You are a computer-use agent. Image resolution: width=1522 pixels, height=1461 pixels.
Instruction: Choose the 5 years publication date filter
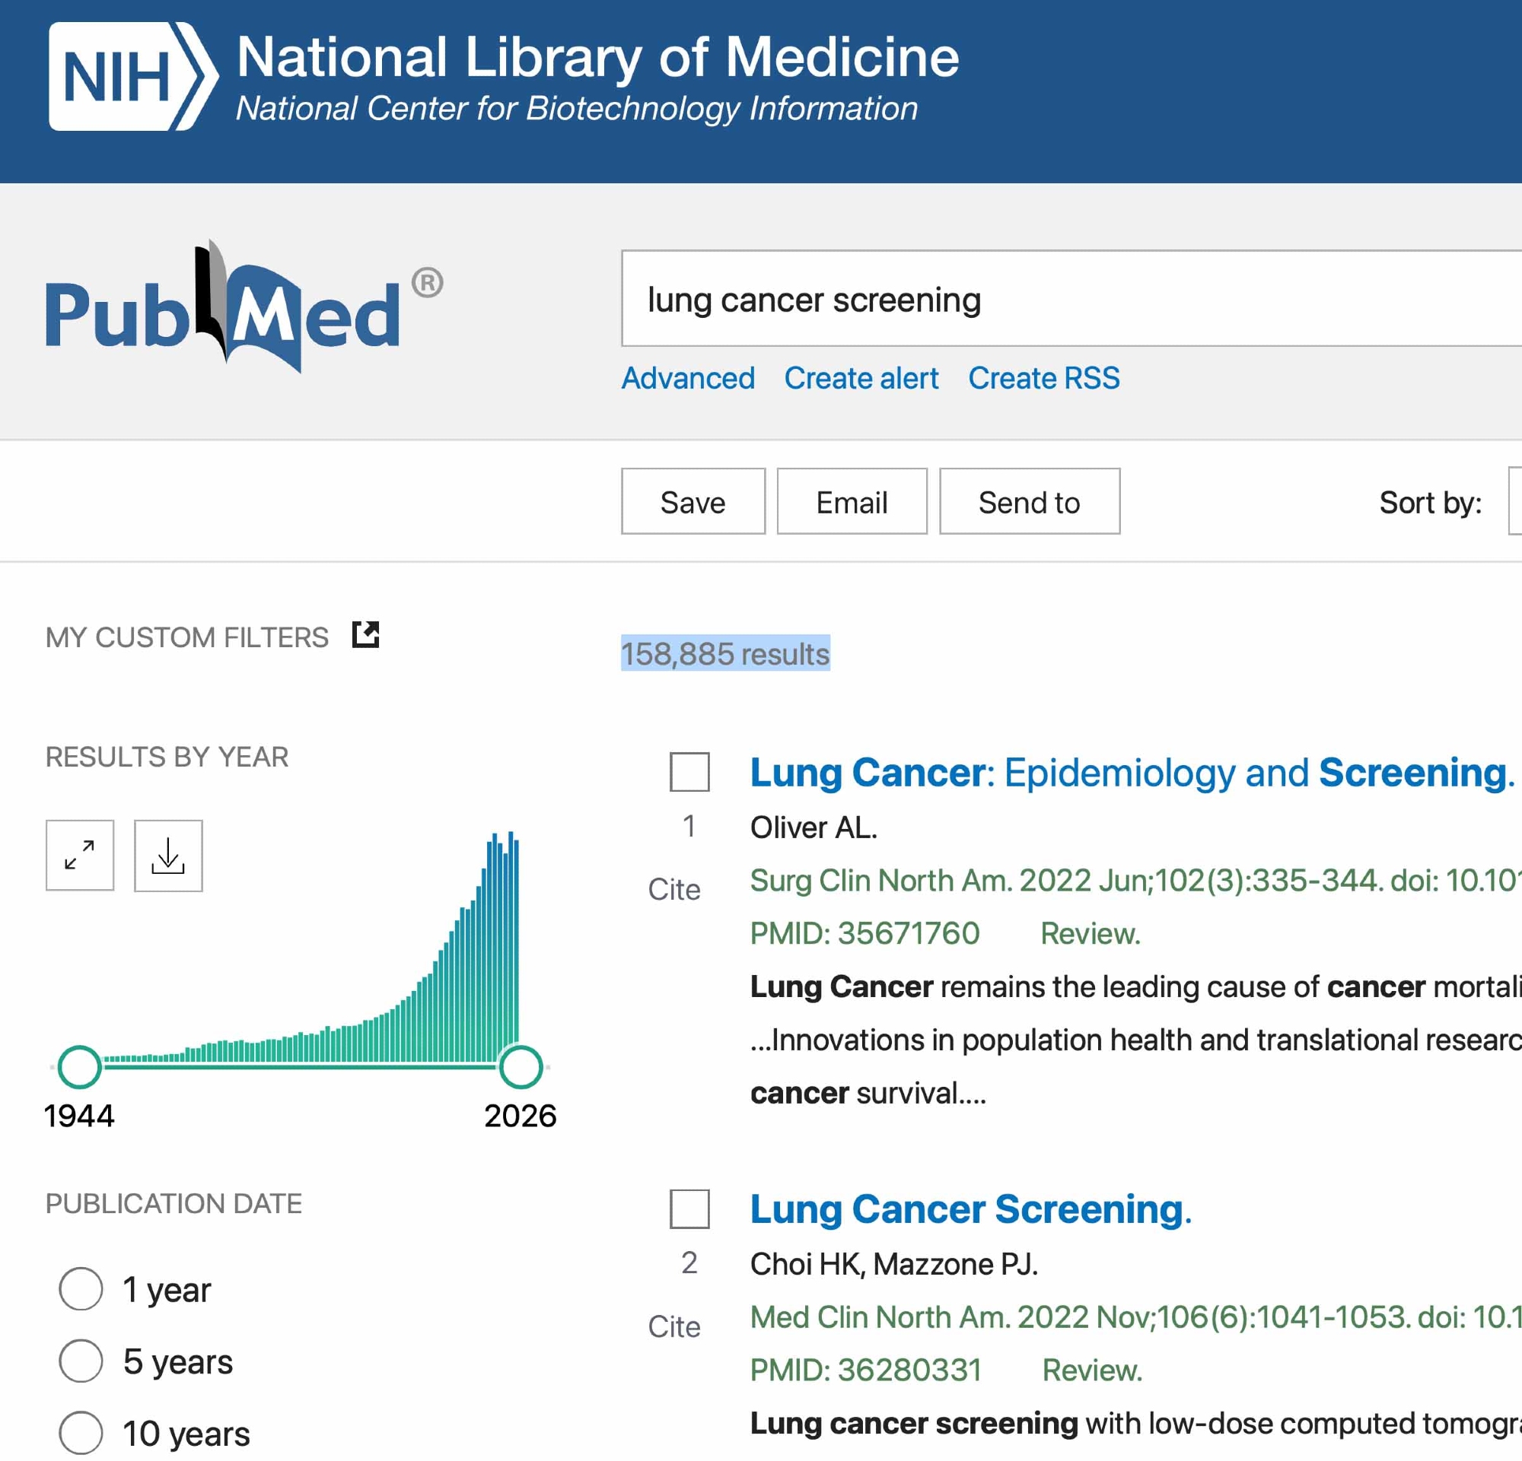point(81,1361)
